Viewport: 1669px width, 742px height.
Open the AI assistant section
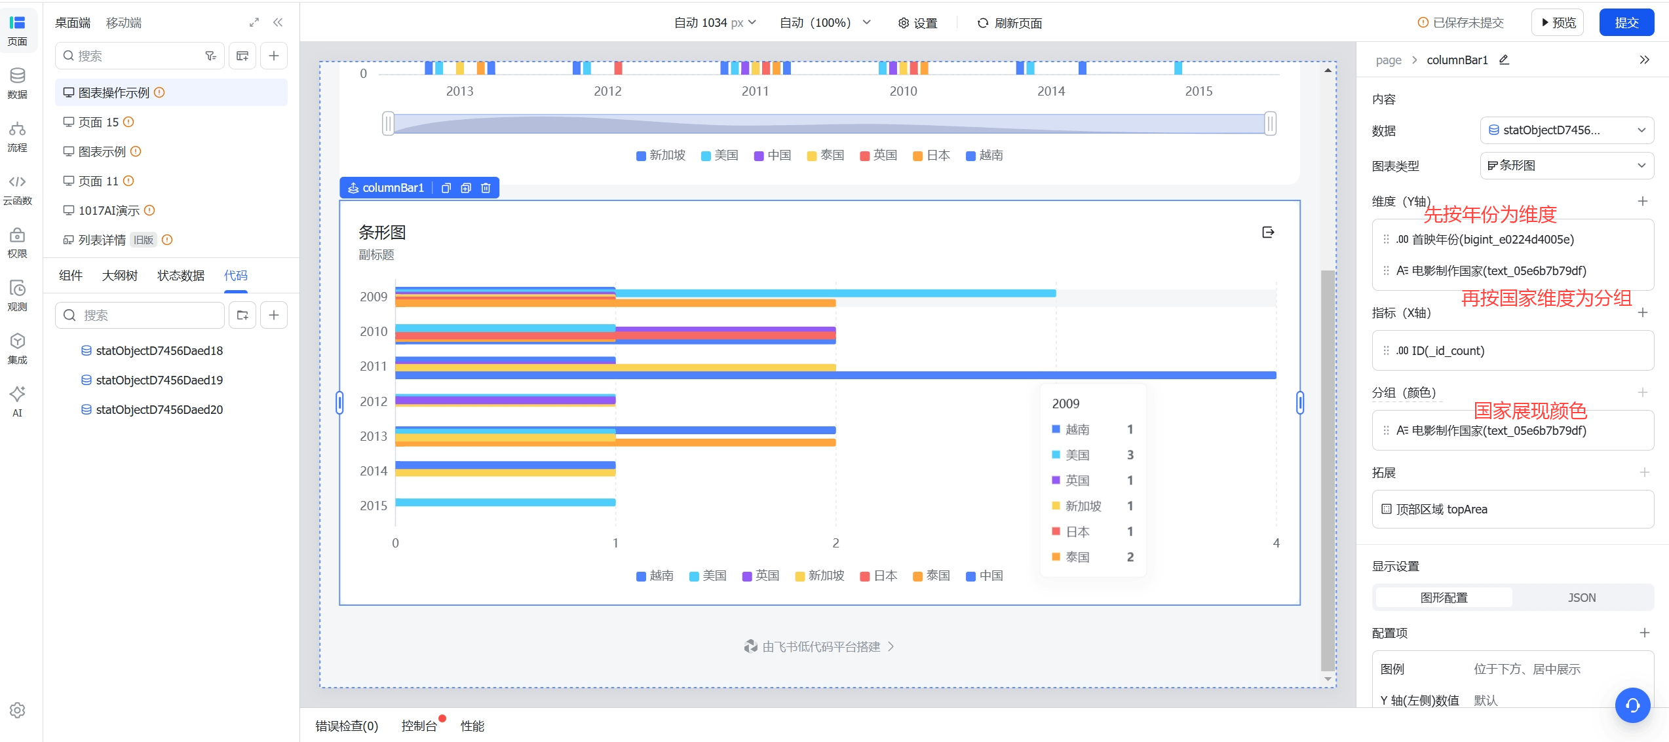point(18,401)
